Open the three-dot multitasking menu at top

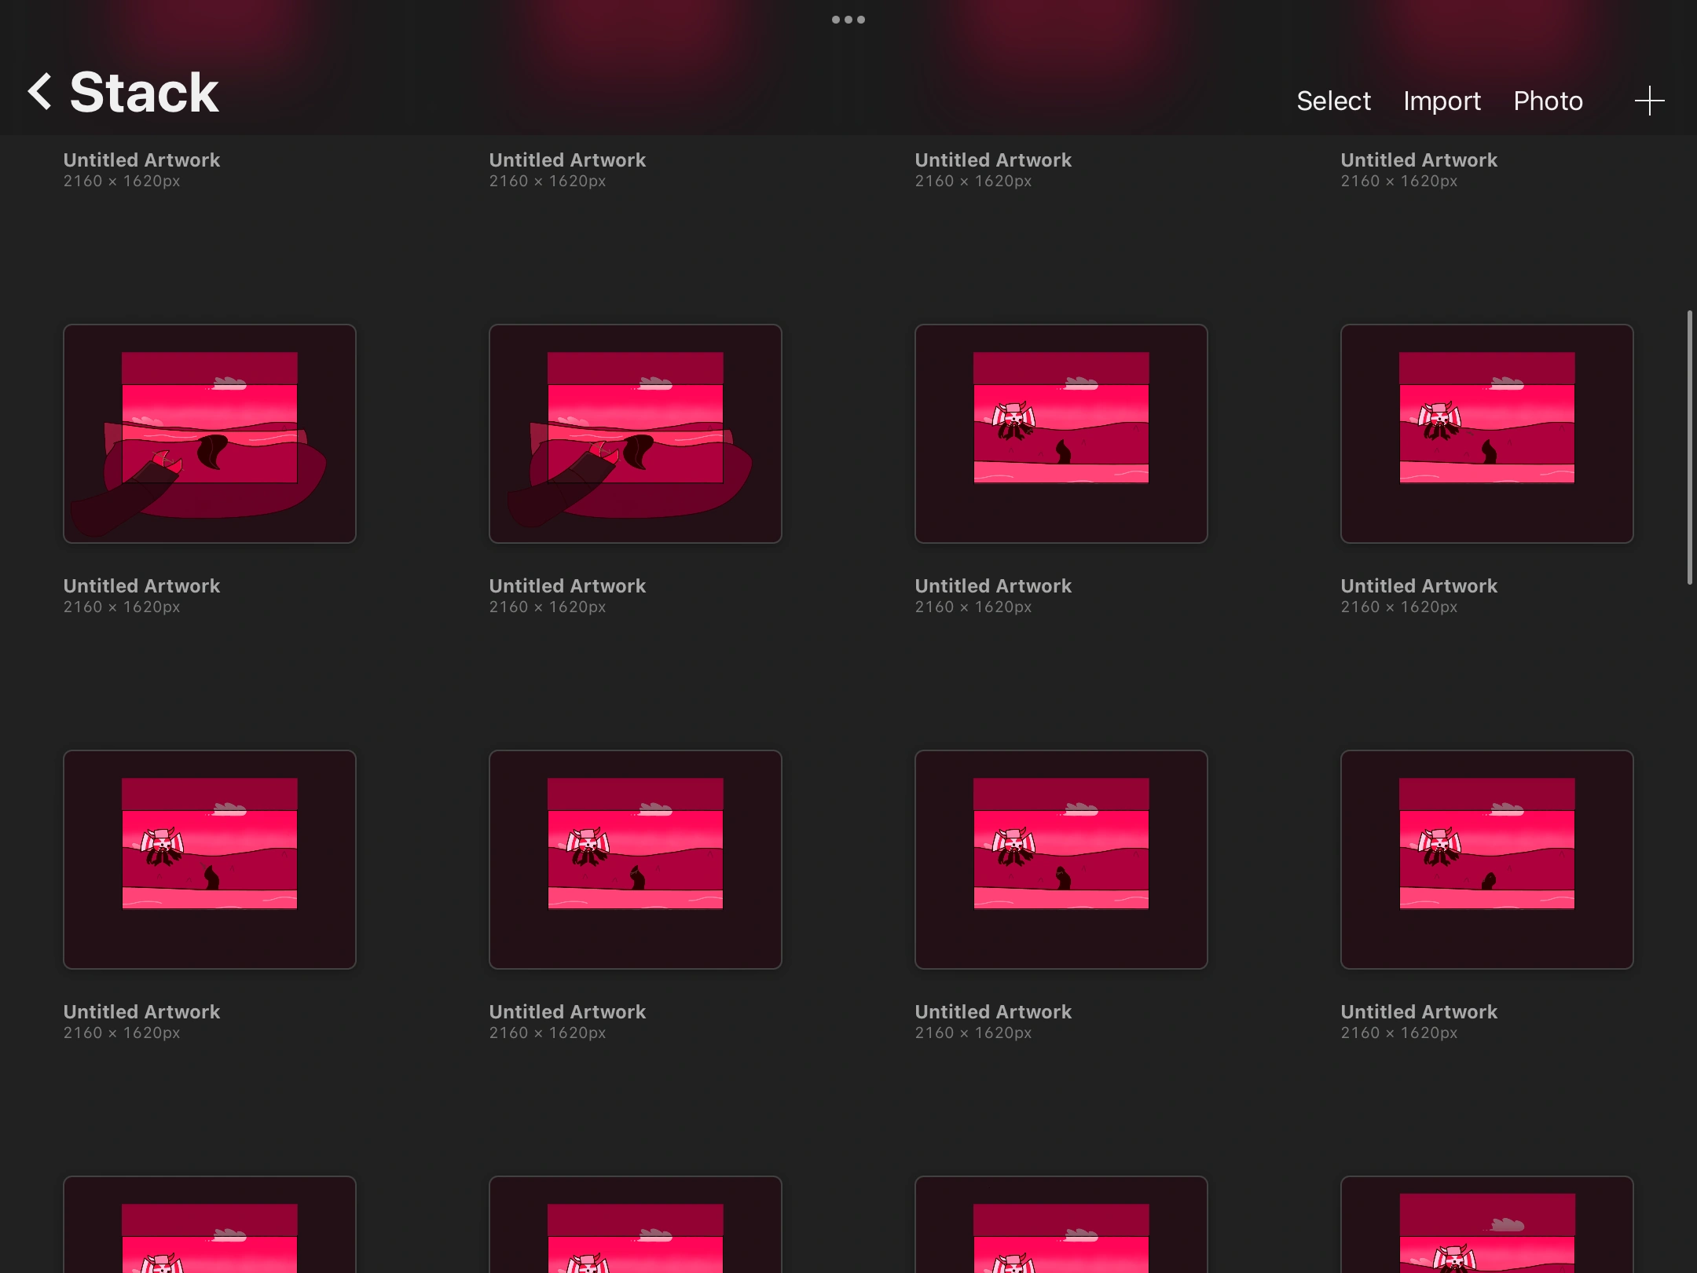[x=848, y=20]
